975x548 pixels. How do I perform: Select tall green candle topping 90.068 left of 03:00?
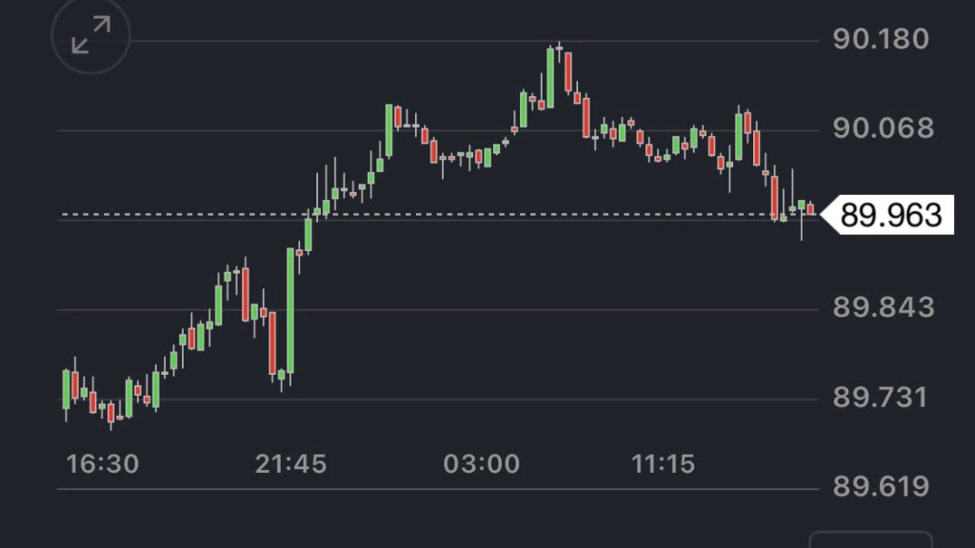[389, 129]
